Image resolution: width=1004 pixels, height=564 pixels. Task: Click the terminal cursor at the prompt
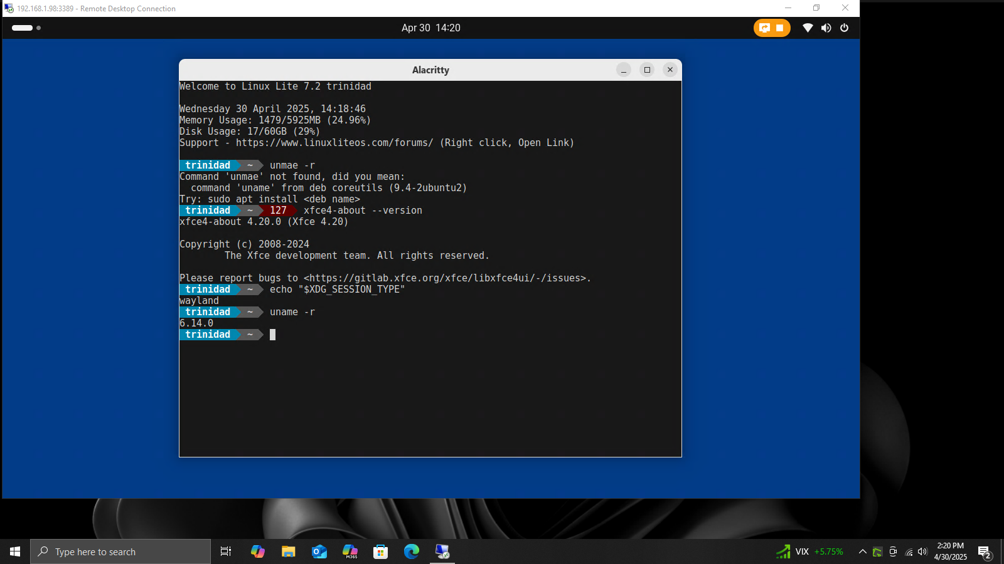(x=273, y=335)
